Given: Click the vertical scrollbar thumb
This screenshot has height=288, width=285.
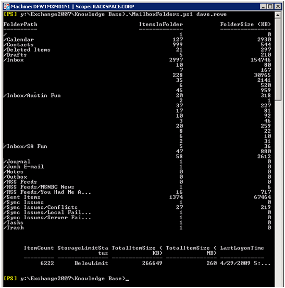Looking at the screenshot, I should 278,59.
